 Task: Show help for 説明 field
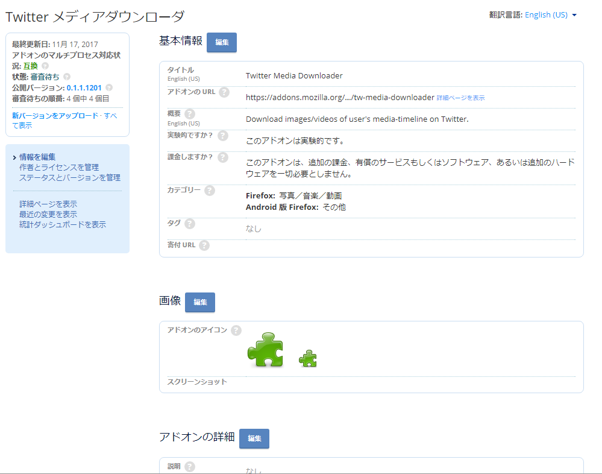190,467
